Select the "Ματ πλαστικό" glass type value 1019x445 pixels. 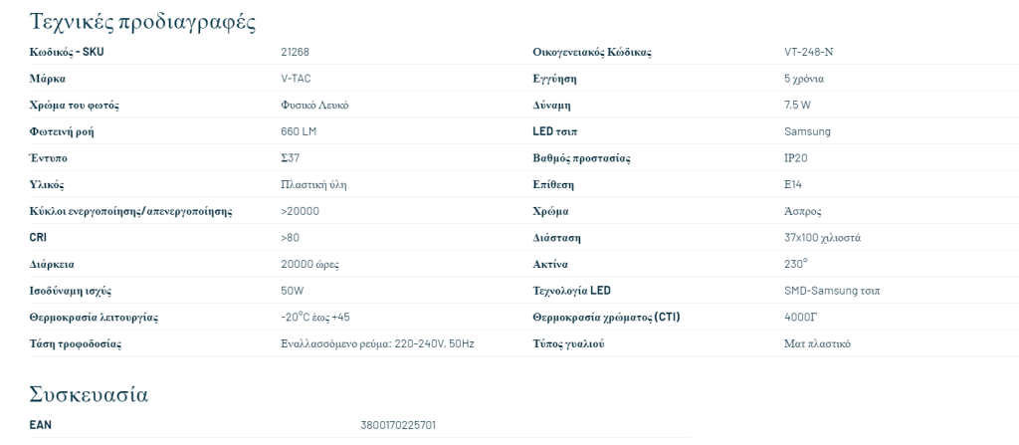(817, 343)
